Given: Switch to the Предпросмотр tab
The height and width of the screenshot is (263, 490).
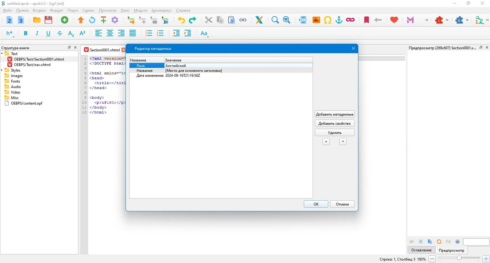Looking at the screenshot, I should click(452, 250).
